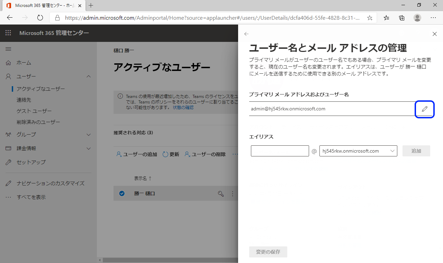Open セットアップ in the sidebar
This screenshot has height=263, width=443.
coord(31,162)
